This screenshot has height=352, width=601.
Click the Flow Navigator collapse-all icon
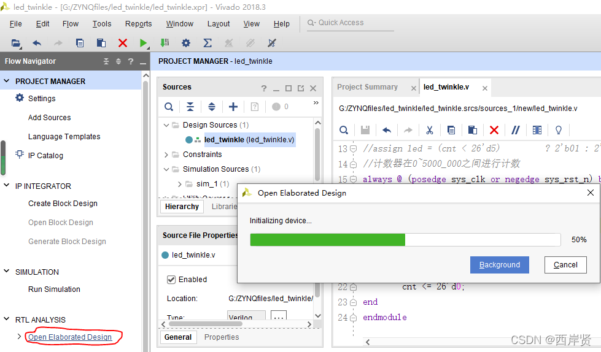pos(106,61)
